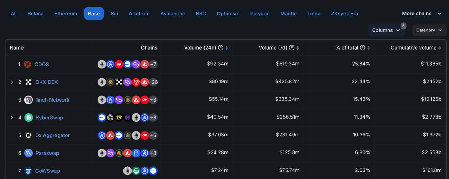Click the 0x Aggregator logo icon

point(28,135)
